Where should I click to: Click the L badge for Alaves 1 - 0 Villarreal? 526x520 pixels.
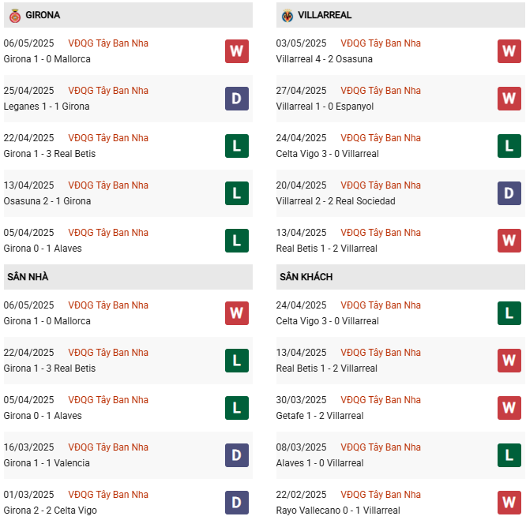click(x=509, y=455)
